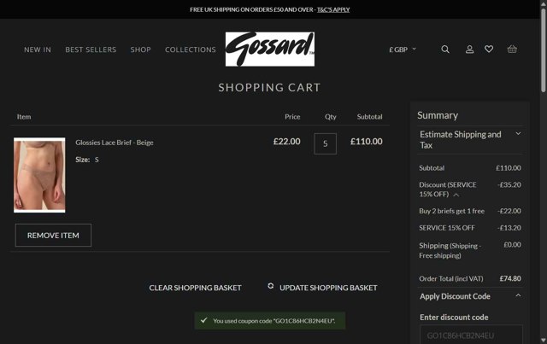Viewport: 547px width, 344px height.
Task: Click the Size: S label
Action: (x=87, y=160)
